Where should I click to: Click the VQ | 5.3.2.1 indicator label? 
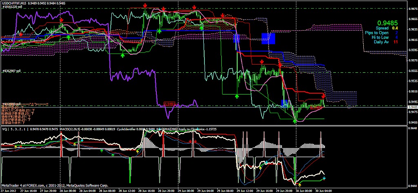click(x=14, y=129)
